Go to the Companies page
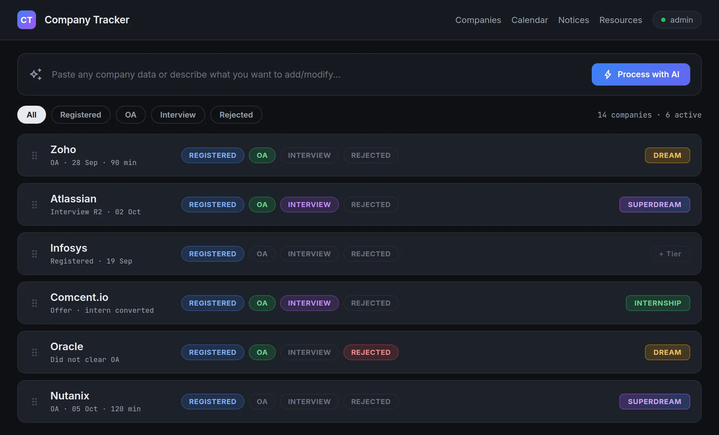 (x=478, y=20)
